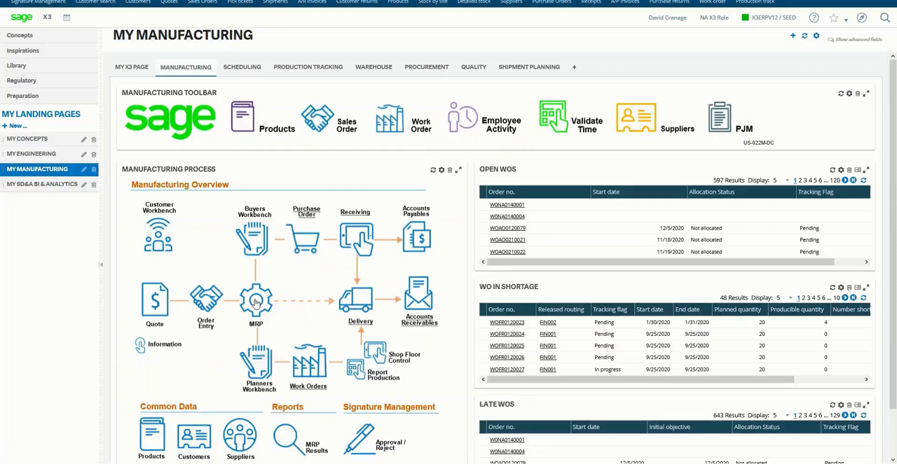Go to next page in Open WOs
Screen dimensions: 897x464
tap(845, 181)
